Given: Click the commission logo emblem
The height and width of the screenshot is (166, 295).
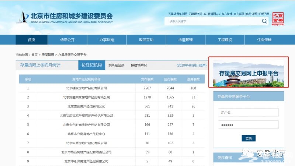Looking at the screenshot, I should [x=23, y=17].
